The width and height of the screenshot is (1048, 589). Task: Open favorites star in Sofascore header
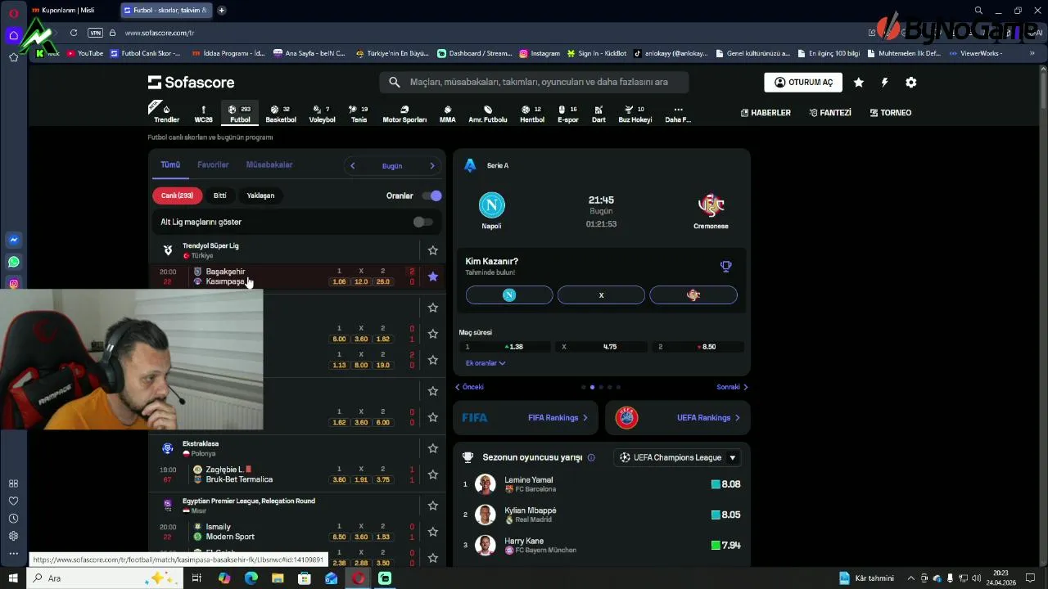pos(858,83)
